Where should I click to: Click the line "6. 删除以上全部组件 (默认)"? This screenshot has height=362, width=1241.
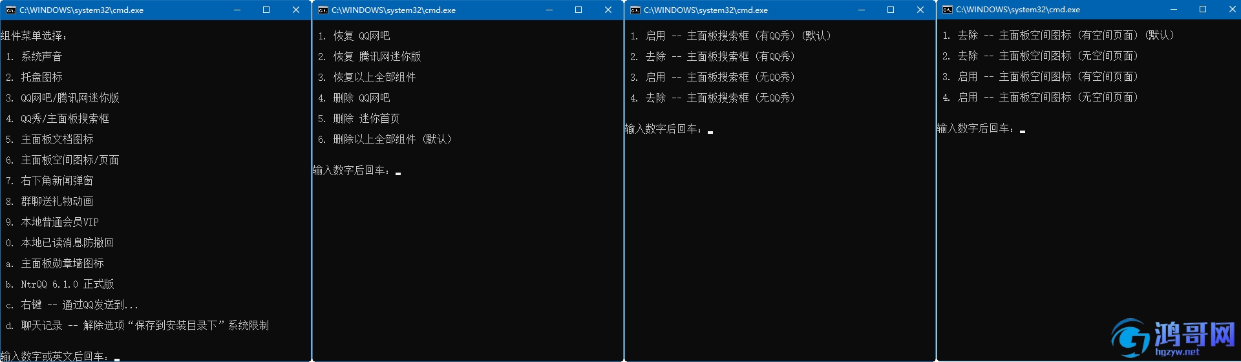click(x=385, y=140)
